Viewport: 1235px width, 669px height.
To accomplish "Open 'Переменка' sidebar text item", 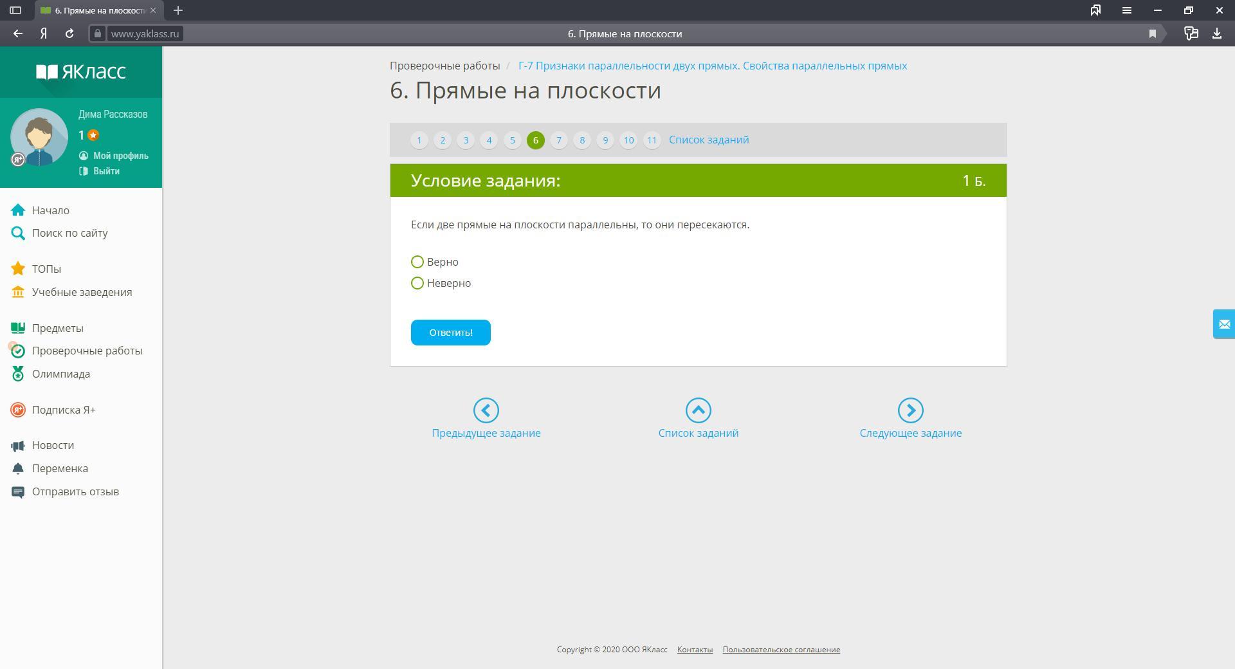I will (x=60, y=468).
